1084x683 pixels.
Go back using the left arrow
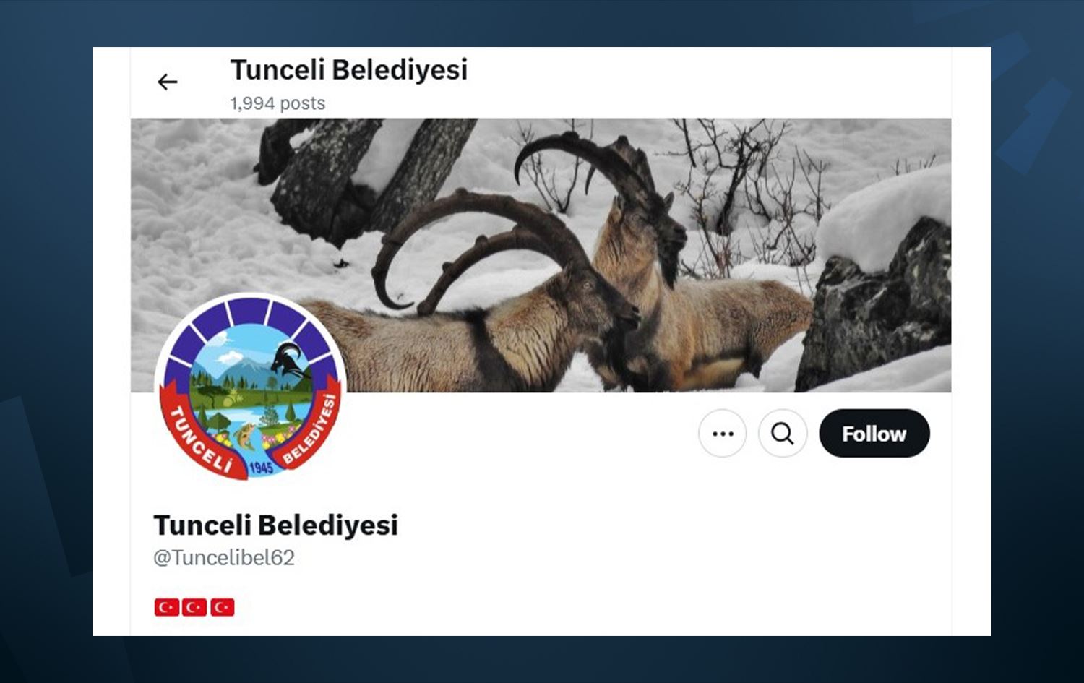pyautogui.click(x=168, y=82)
